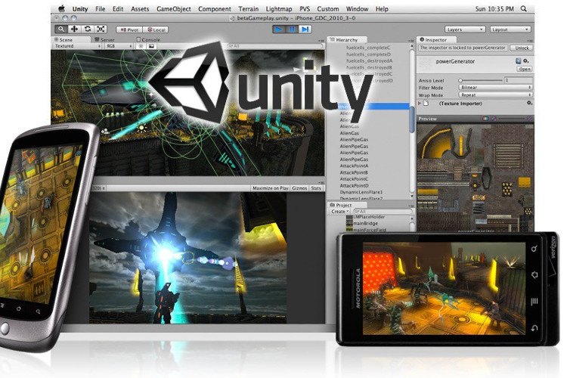Open the RGB render mode dropdown
Image resolution: width=567 pixels, height=378 pixels.
click(x=119, y=46)
